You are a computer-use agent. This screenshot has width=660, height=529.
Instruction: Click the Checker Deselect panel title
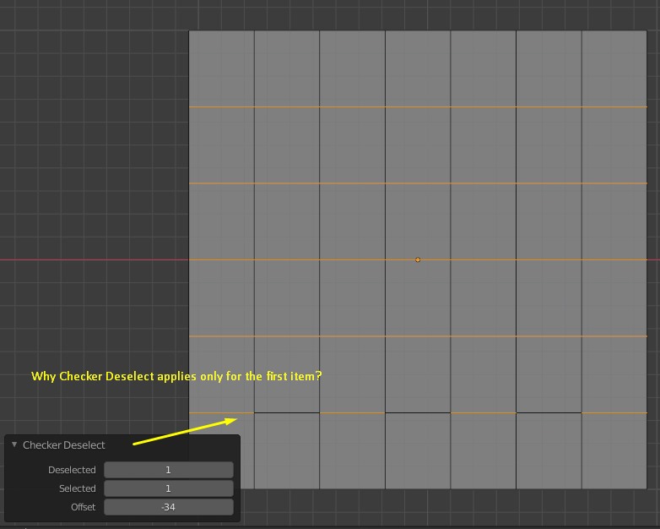click(x=63, y=445)
